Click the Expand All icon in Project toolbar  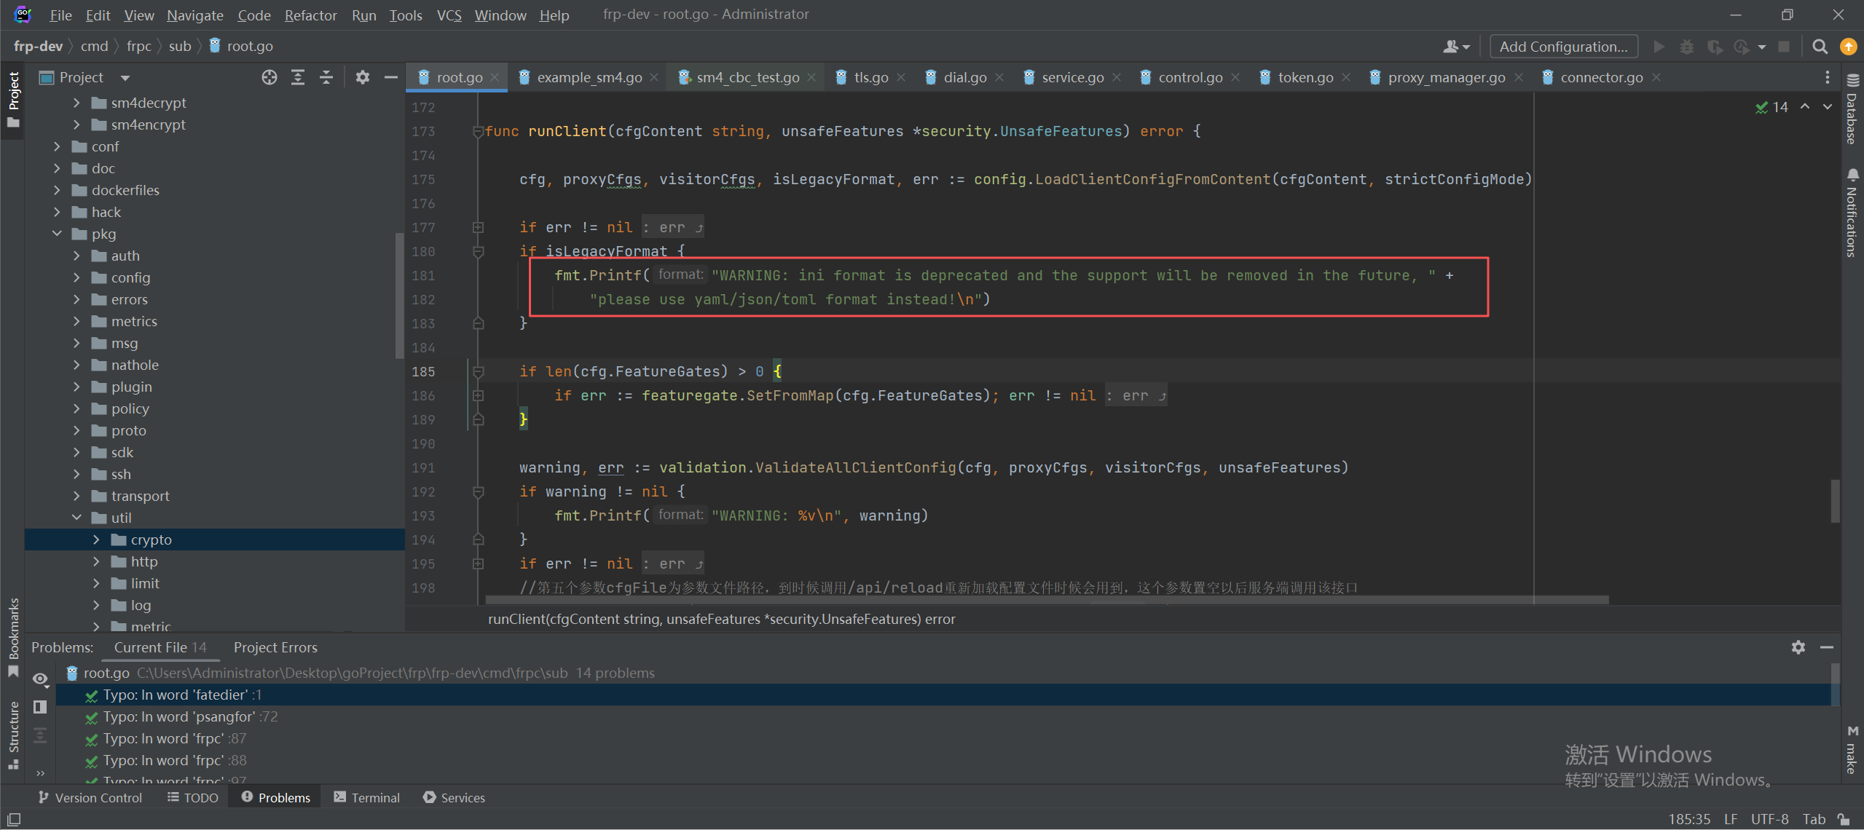pos(298,77)
